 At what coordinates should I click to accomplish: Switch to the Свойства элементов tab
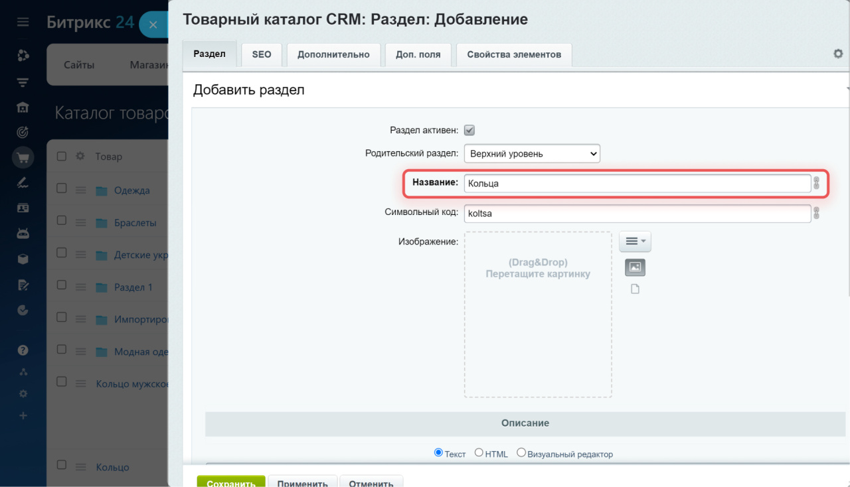tap(514, 54)
